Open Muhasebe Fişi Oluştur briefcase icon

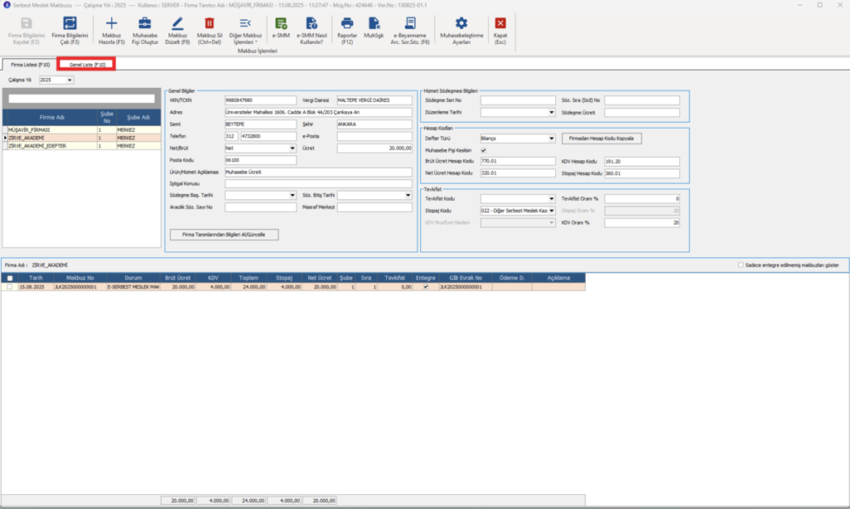144,23
